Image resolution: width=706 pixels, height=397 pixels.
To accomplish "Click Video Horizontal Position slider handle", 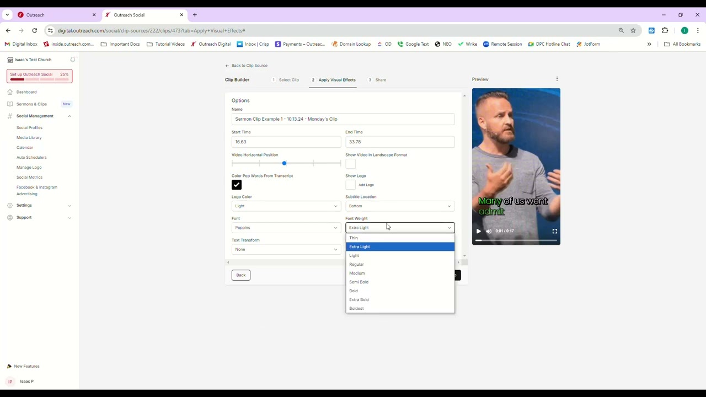I will click(284, 163).
